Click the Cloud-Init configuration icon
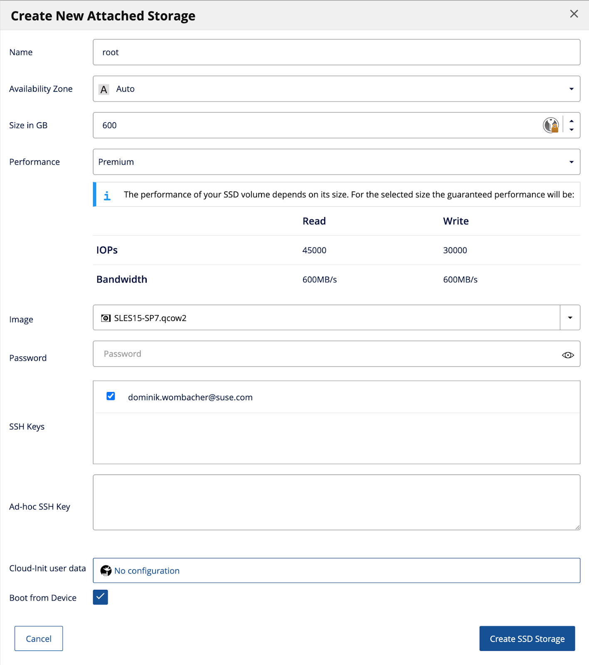Screen dimensions: 589x665 [x=106, y=571]
